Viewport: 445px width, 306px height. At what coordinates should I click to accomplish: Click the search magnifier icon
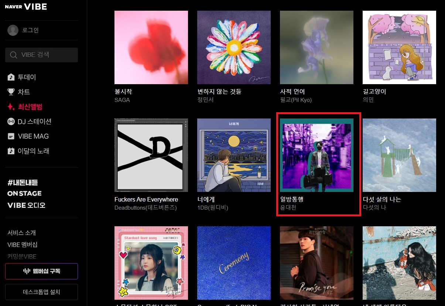pos(14,55)
